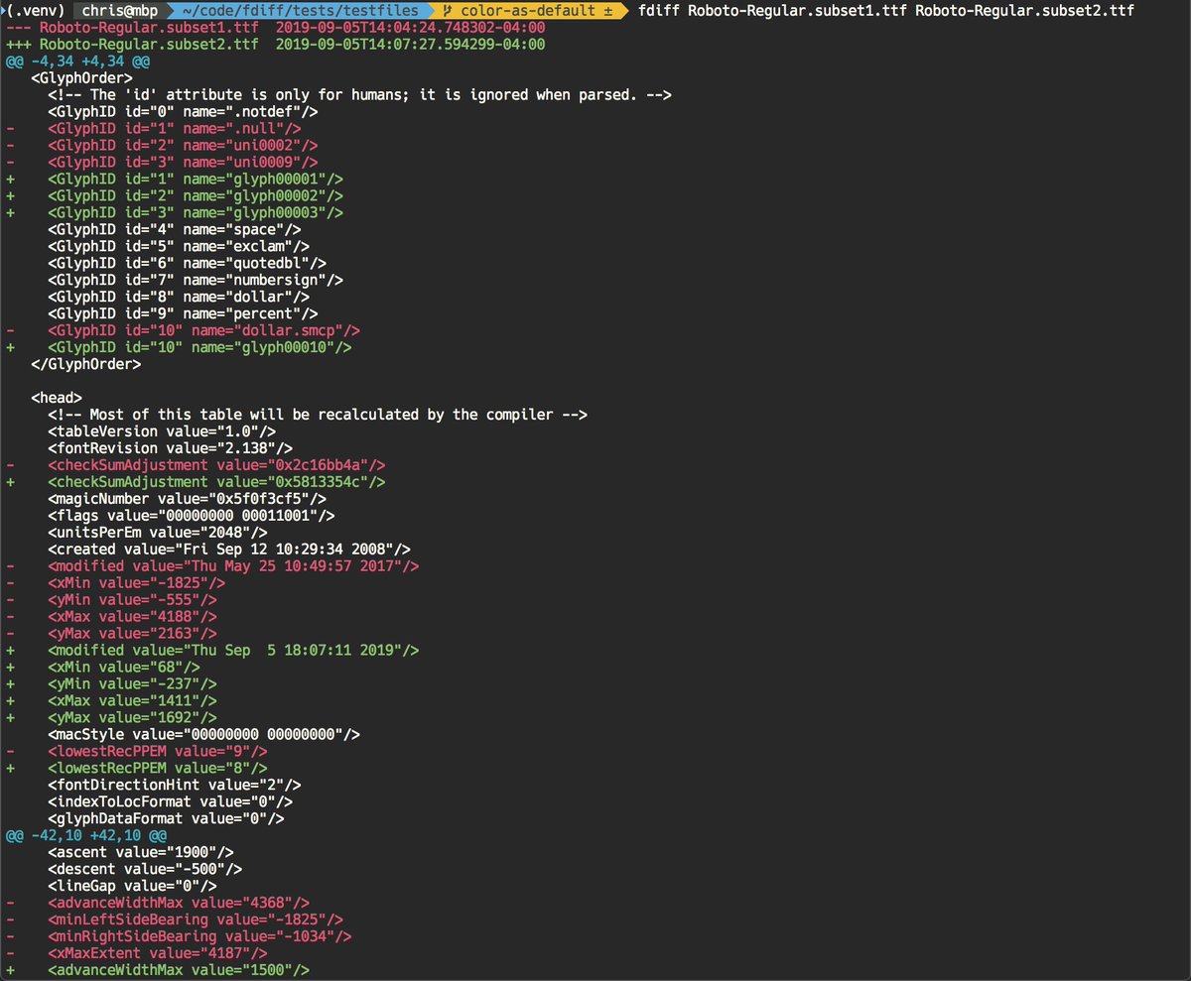The width and height of the screenshot is (1191, 981).
Task: Click the tableVersion value="1.0" line
Action: (161, 432)
